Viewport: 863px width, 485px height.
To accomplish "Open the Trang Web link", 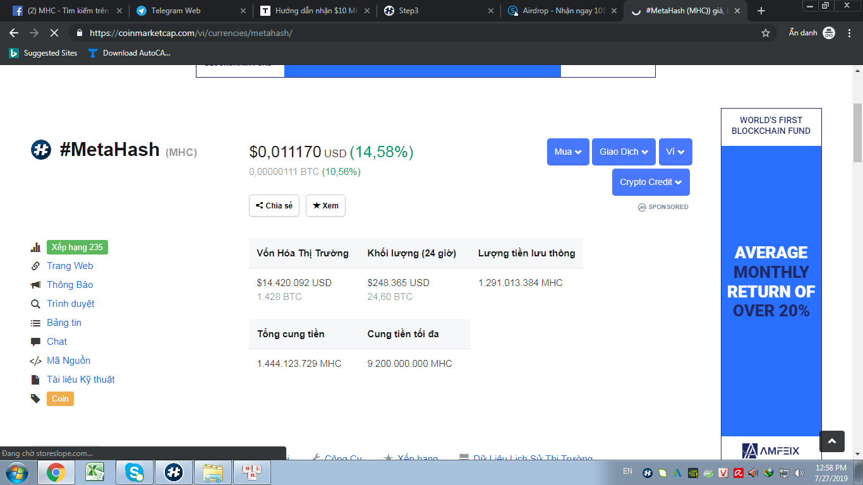I will [x=69, y=266].
